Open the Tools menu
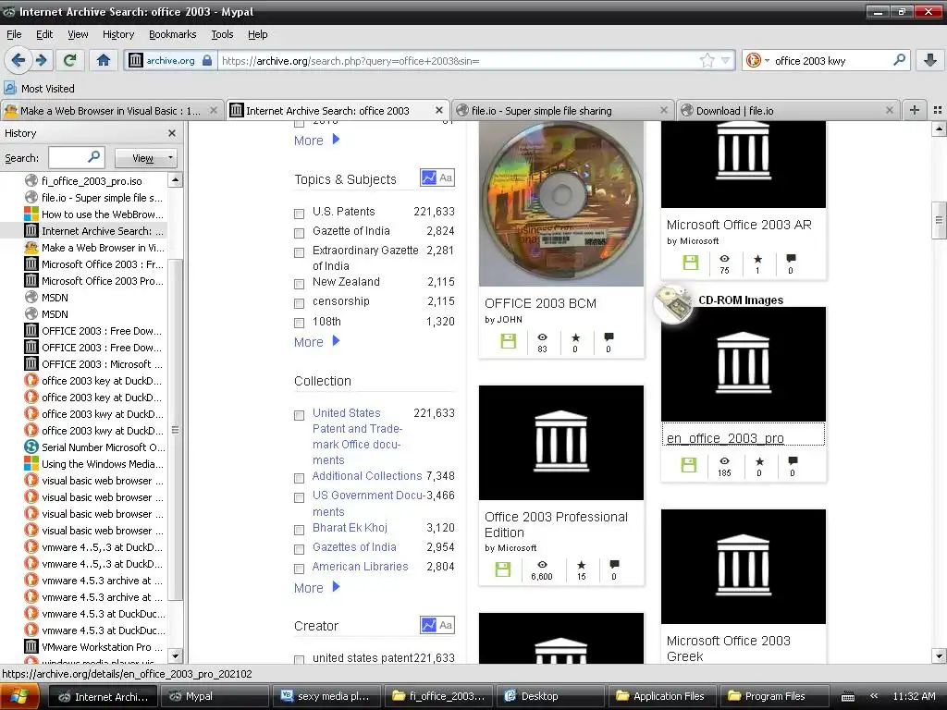The height and width of the screenshot is (710, 947). (x=222, y=34)
